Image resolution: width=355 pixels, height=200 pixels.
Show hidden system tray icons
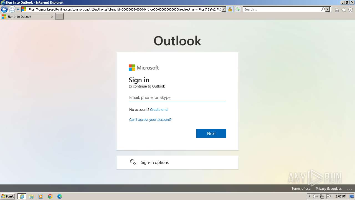coord(309,196)
